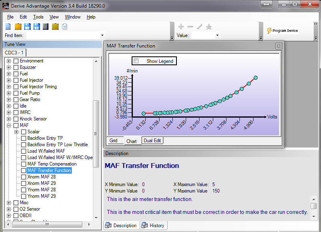Select the Backflow Entry TP item

[45, 138]
